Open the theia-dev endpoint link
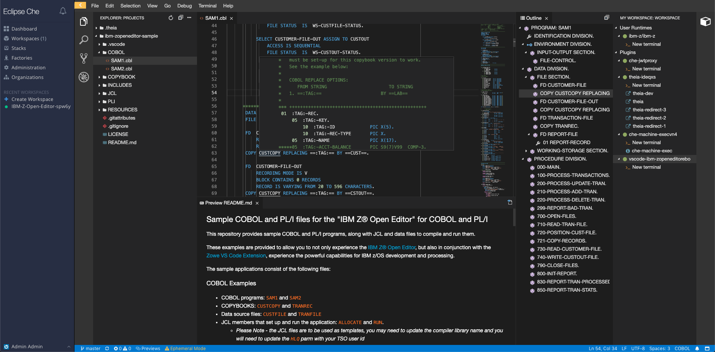This screenshot has height=352, width=715. (x=643, y=93)
